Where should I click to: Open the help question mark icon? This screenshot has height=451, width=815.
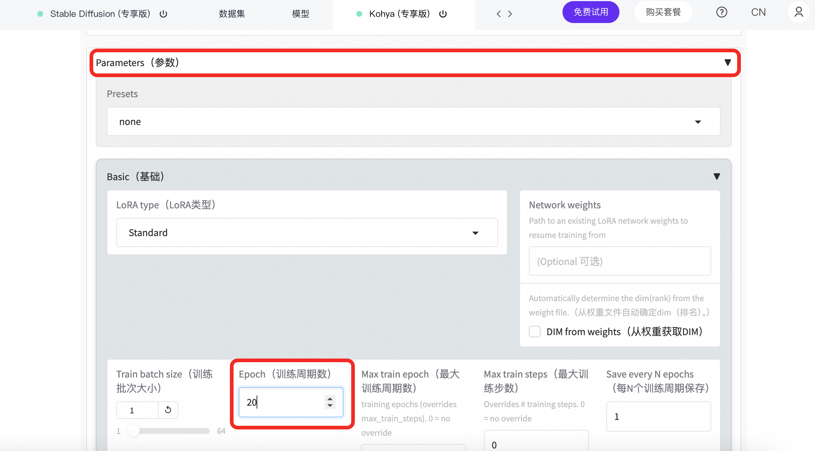point(721,12)
